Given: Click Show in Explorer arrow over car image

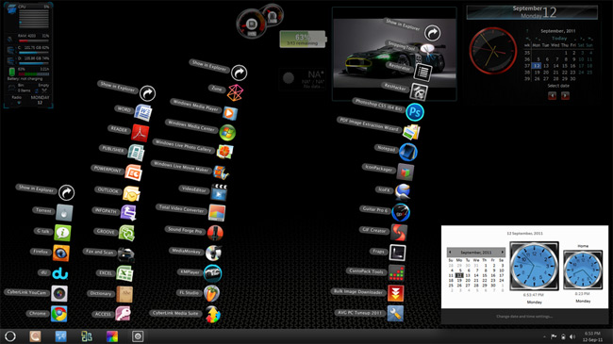Looking at the screenshot, I should point(432,33).
